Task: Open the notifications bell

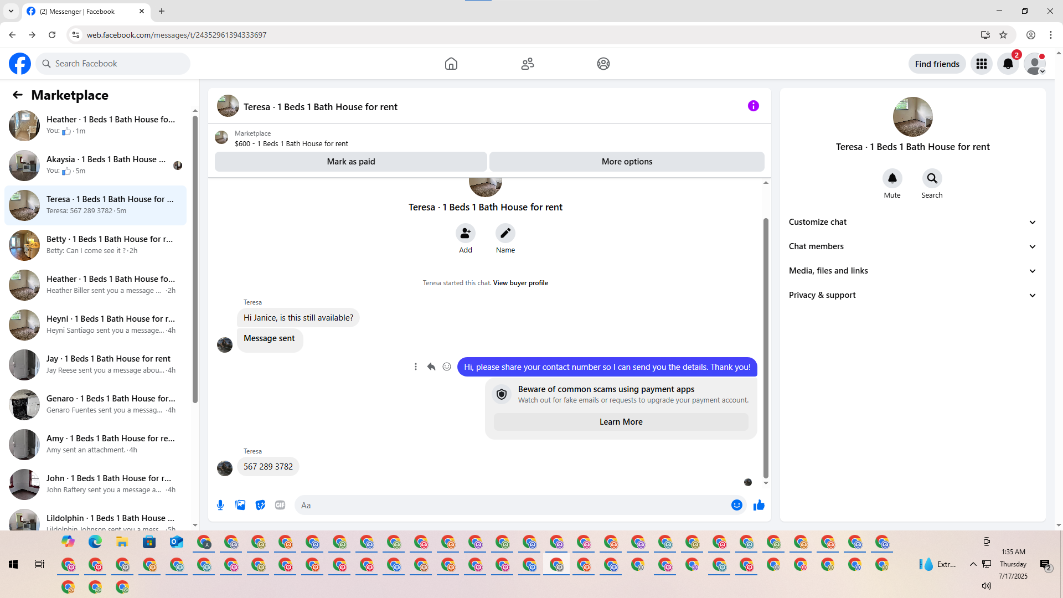Action: 1008,64
